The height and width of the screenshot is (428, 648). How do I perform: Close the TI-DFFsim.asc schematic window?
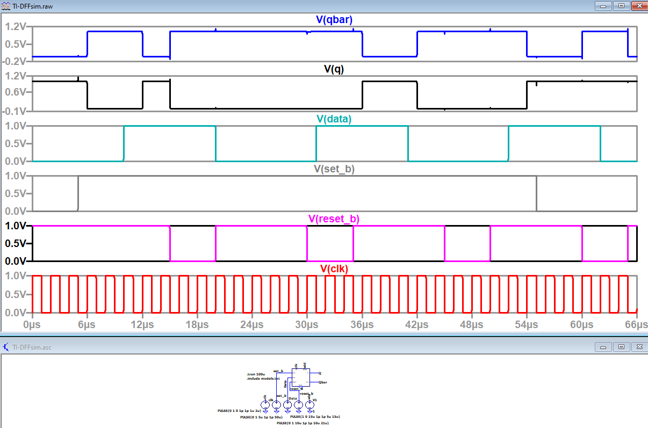[x=639, y=347]
